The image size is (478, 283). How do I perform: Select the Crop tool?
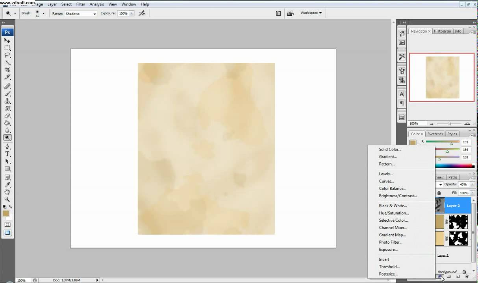7,70
